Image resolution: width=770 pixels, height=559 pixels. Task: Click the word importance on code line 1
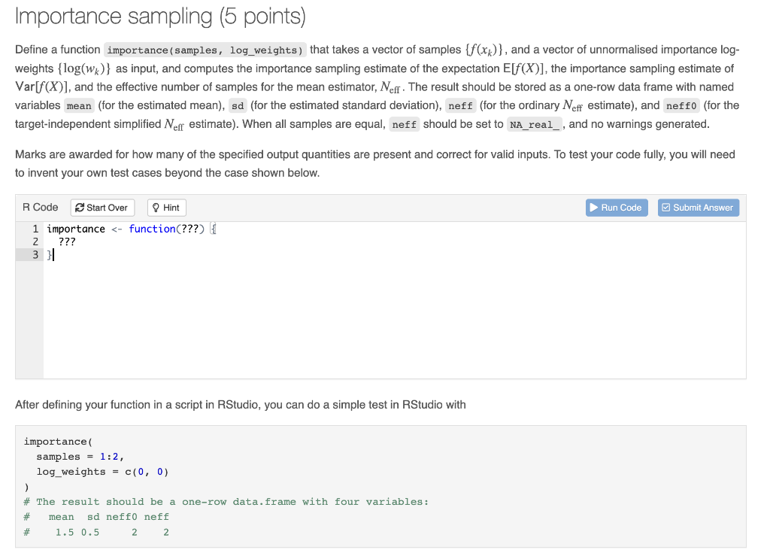tap(76, 229)
